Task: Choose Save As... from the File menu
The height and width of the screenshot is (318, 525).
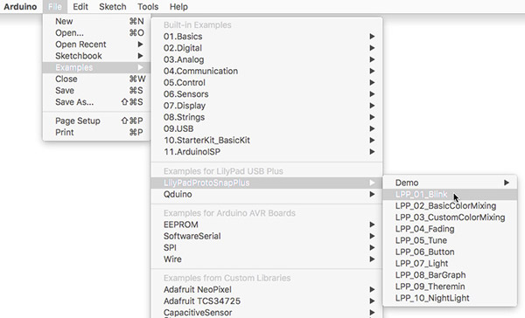Action: 96,102
